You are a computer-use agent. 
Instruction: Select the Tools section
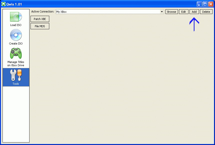click(x=16, y=77)
